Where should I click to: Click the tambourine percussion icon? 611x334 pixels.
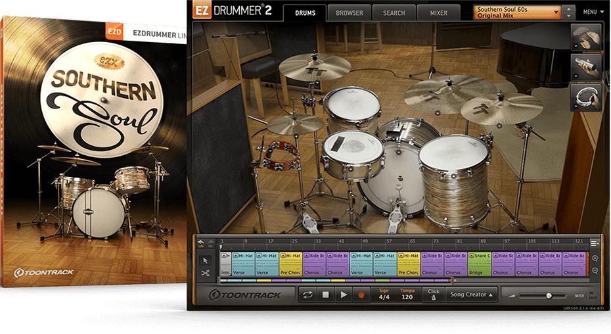click(586, 97)
